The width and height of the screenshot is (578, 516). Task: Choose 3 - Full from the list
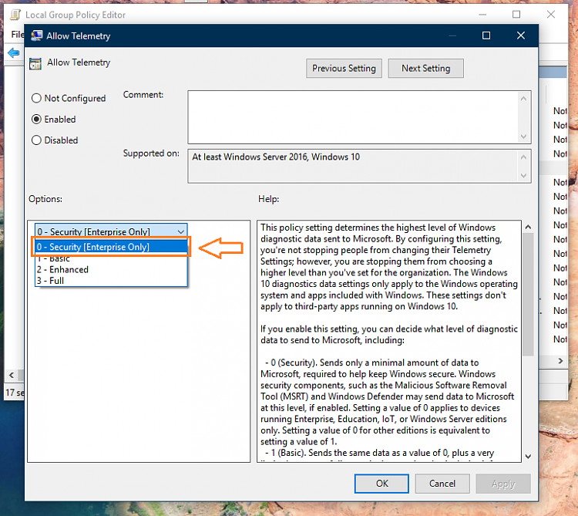coord(111,281)
